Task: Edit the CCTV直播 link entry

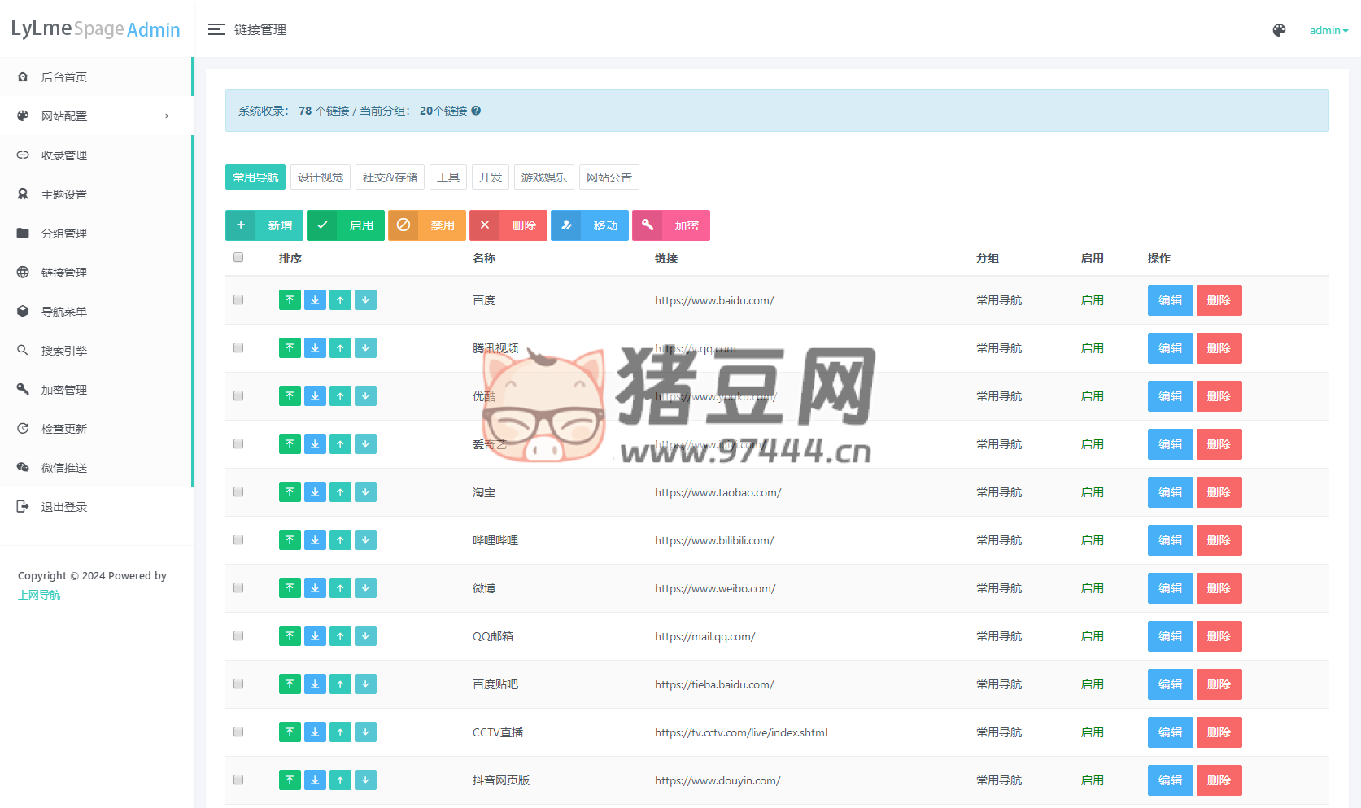Action: pos(1170,732)
